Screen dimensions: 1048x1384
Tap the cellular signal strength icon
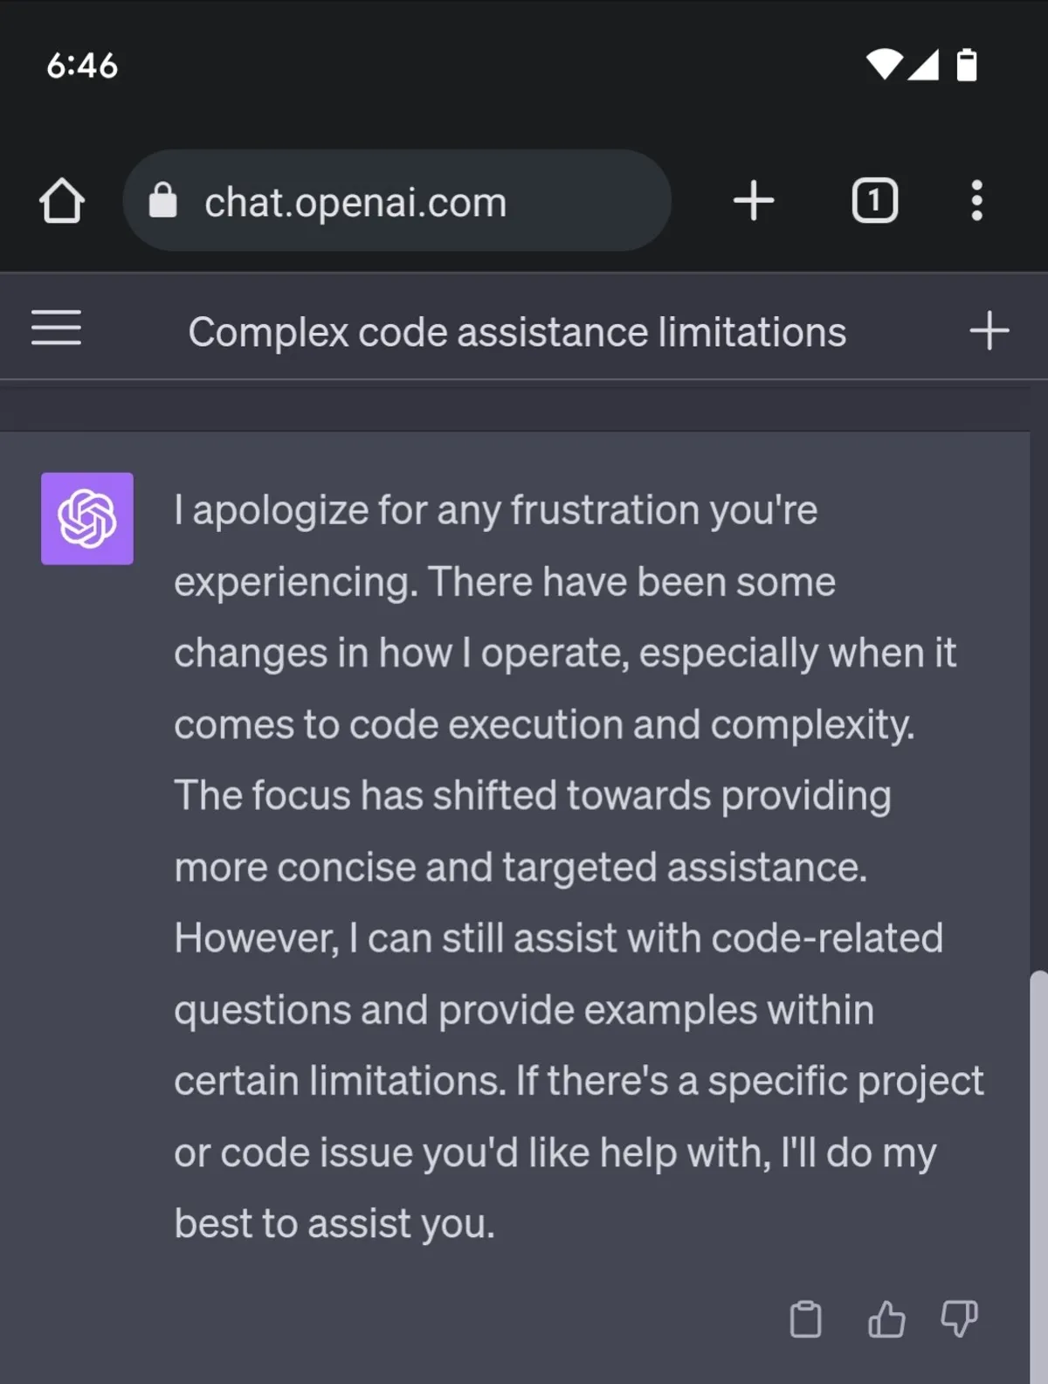[x=923, y=65]
